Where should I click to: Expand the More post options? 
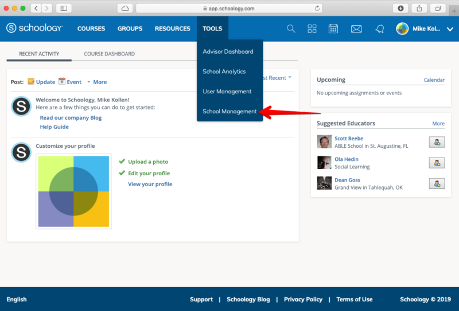click(x=97, y=82)
